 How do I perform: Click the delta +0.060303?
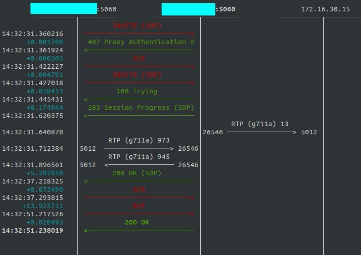coord(45,58)
